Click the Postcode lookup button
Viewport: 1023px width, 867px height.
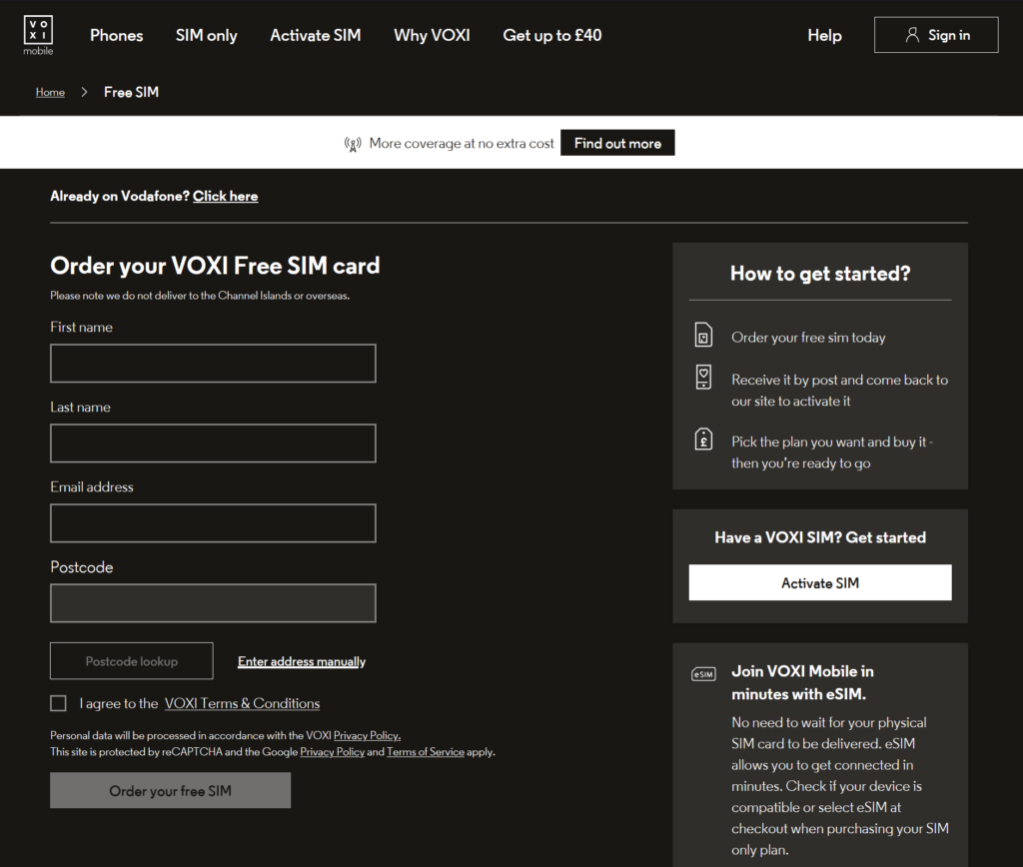pos(132,661)
